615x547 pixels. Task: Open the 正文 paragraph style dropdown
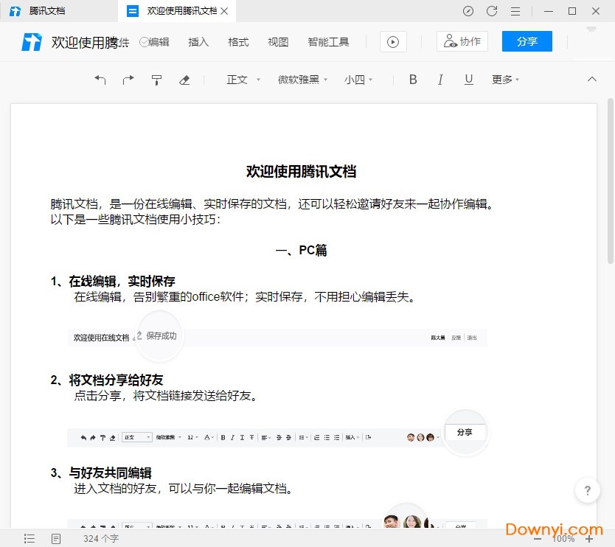point(243,80)
